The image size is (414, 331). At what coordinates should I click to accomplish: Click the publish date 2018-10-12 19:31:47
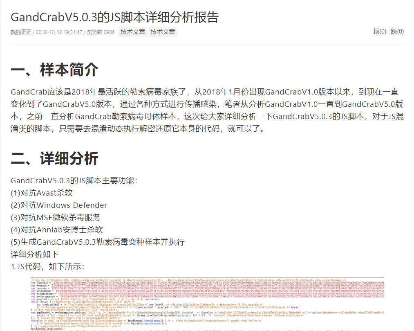59,32
